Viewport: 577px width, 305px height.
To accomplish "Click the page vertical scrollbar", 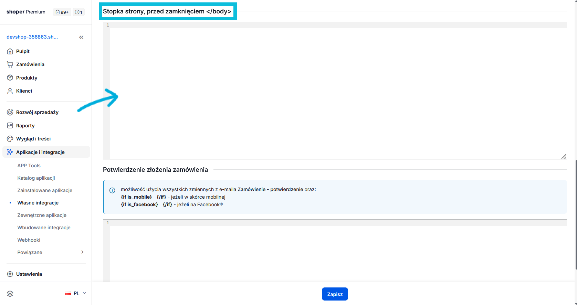I will click(576, 215).
